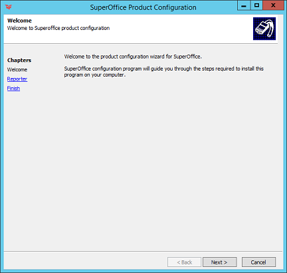Viewport: 287px width, 273px height.
Task: Maximize the Product Configuration window
Action: pos(256,5)
